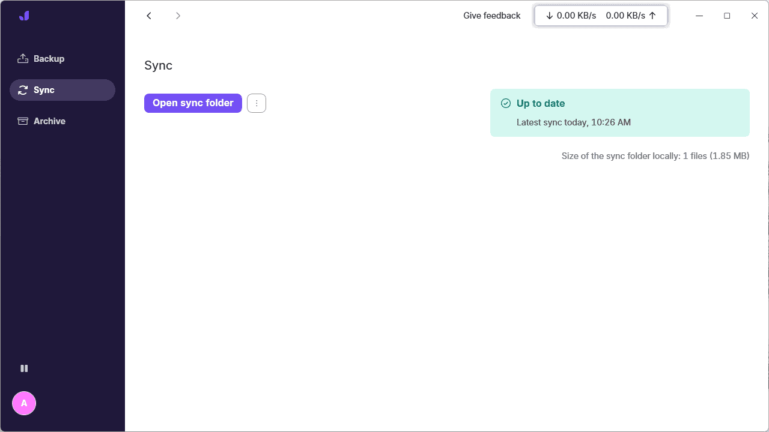Close the application window
The width and height of the screenshot is (769, 432).
coord(755,16)
